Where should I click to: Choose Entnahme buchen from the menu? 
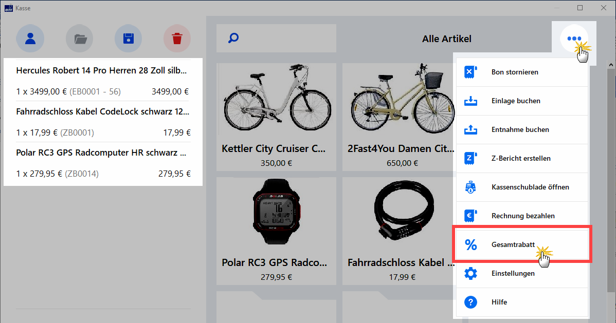tap(522, 129)
